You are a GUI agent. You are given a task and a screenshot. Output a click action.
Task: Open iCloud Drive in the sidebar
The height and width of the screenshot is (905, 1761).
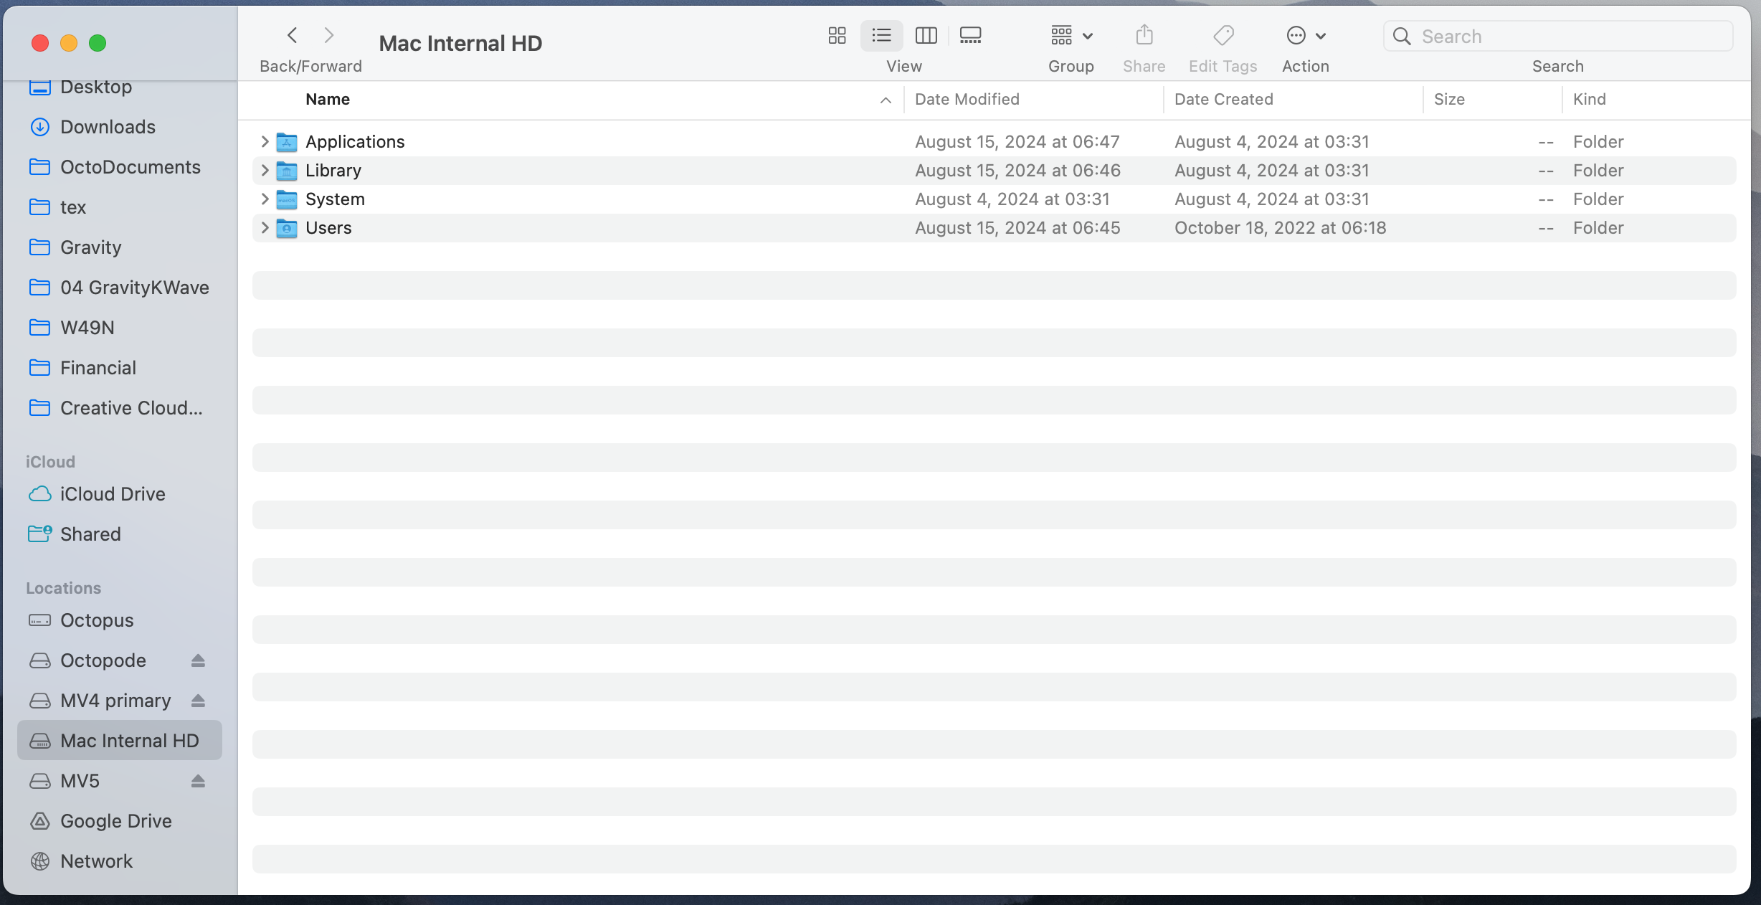coord(113,493)
